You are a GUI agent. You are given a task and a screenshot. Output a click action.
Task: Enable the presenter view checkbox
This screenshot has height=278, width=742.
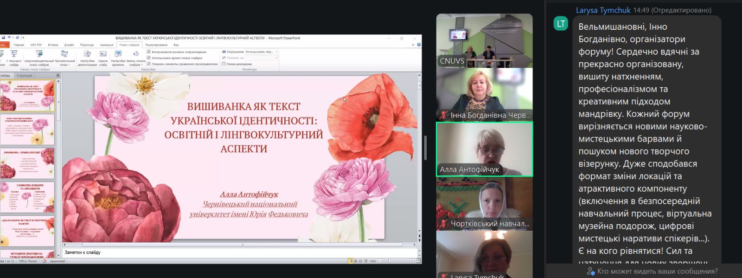224,64
